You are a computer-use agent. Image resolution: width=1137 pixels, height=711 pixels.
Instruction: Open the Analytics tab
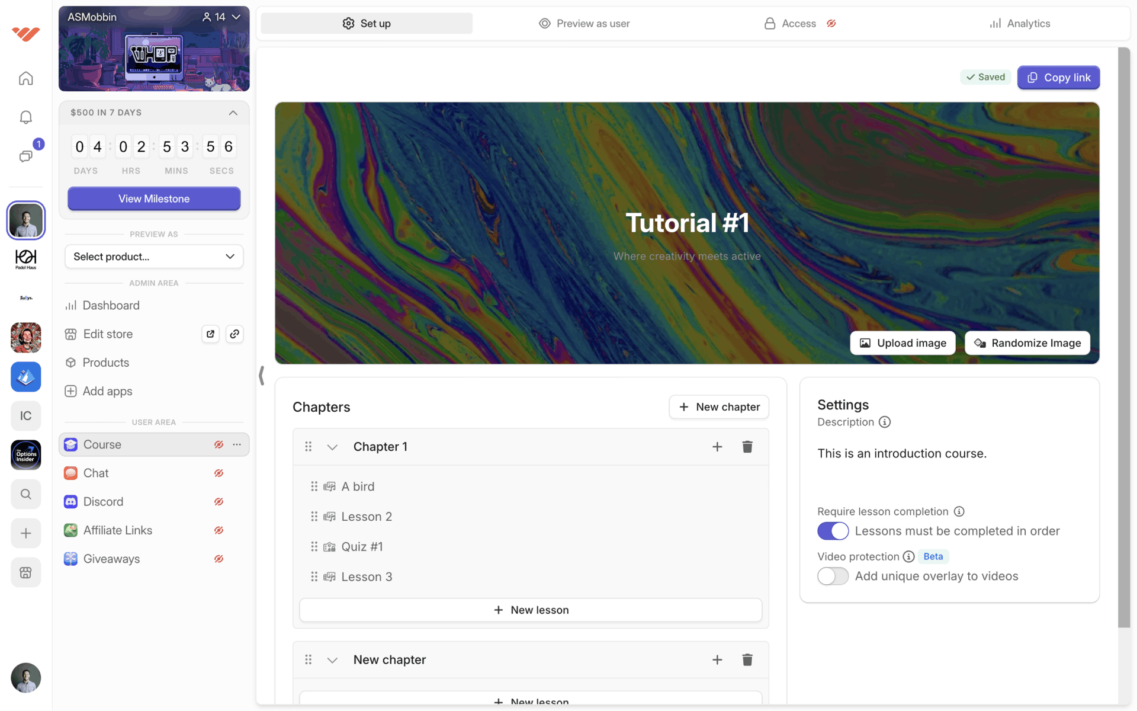(x=1019, y=23)
